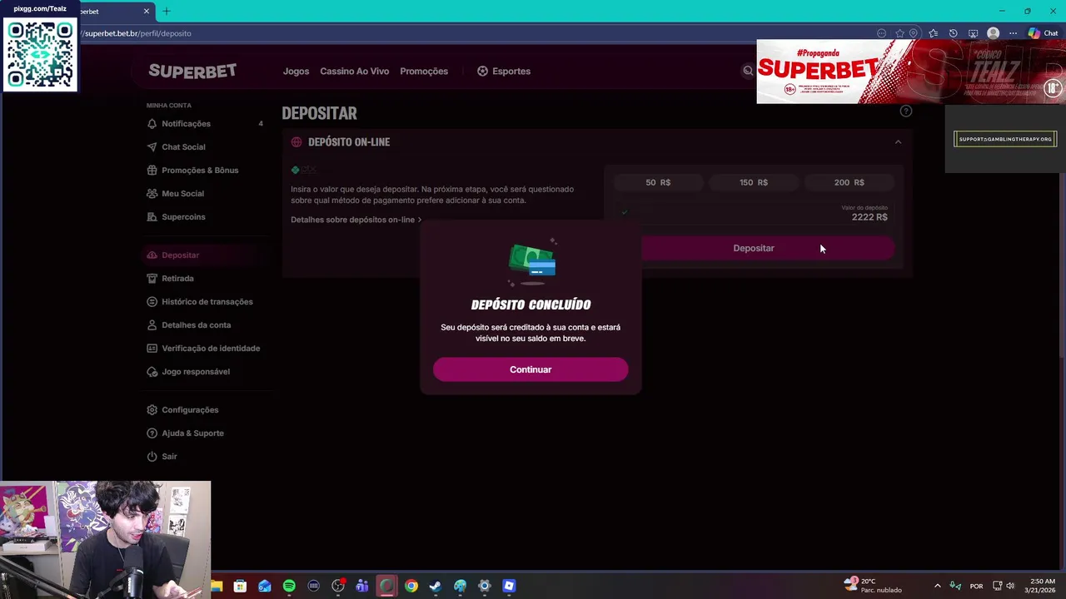The image size is (1066, 599).
Task: Open Steam from the taskbar
Action: (x=436, y=586)
